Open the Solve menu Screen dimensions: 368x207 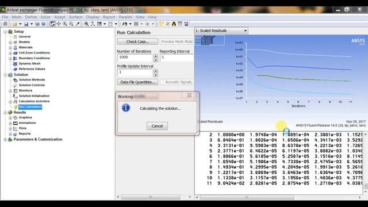[45, 17]
